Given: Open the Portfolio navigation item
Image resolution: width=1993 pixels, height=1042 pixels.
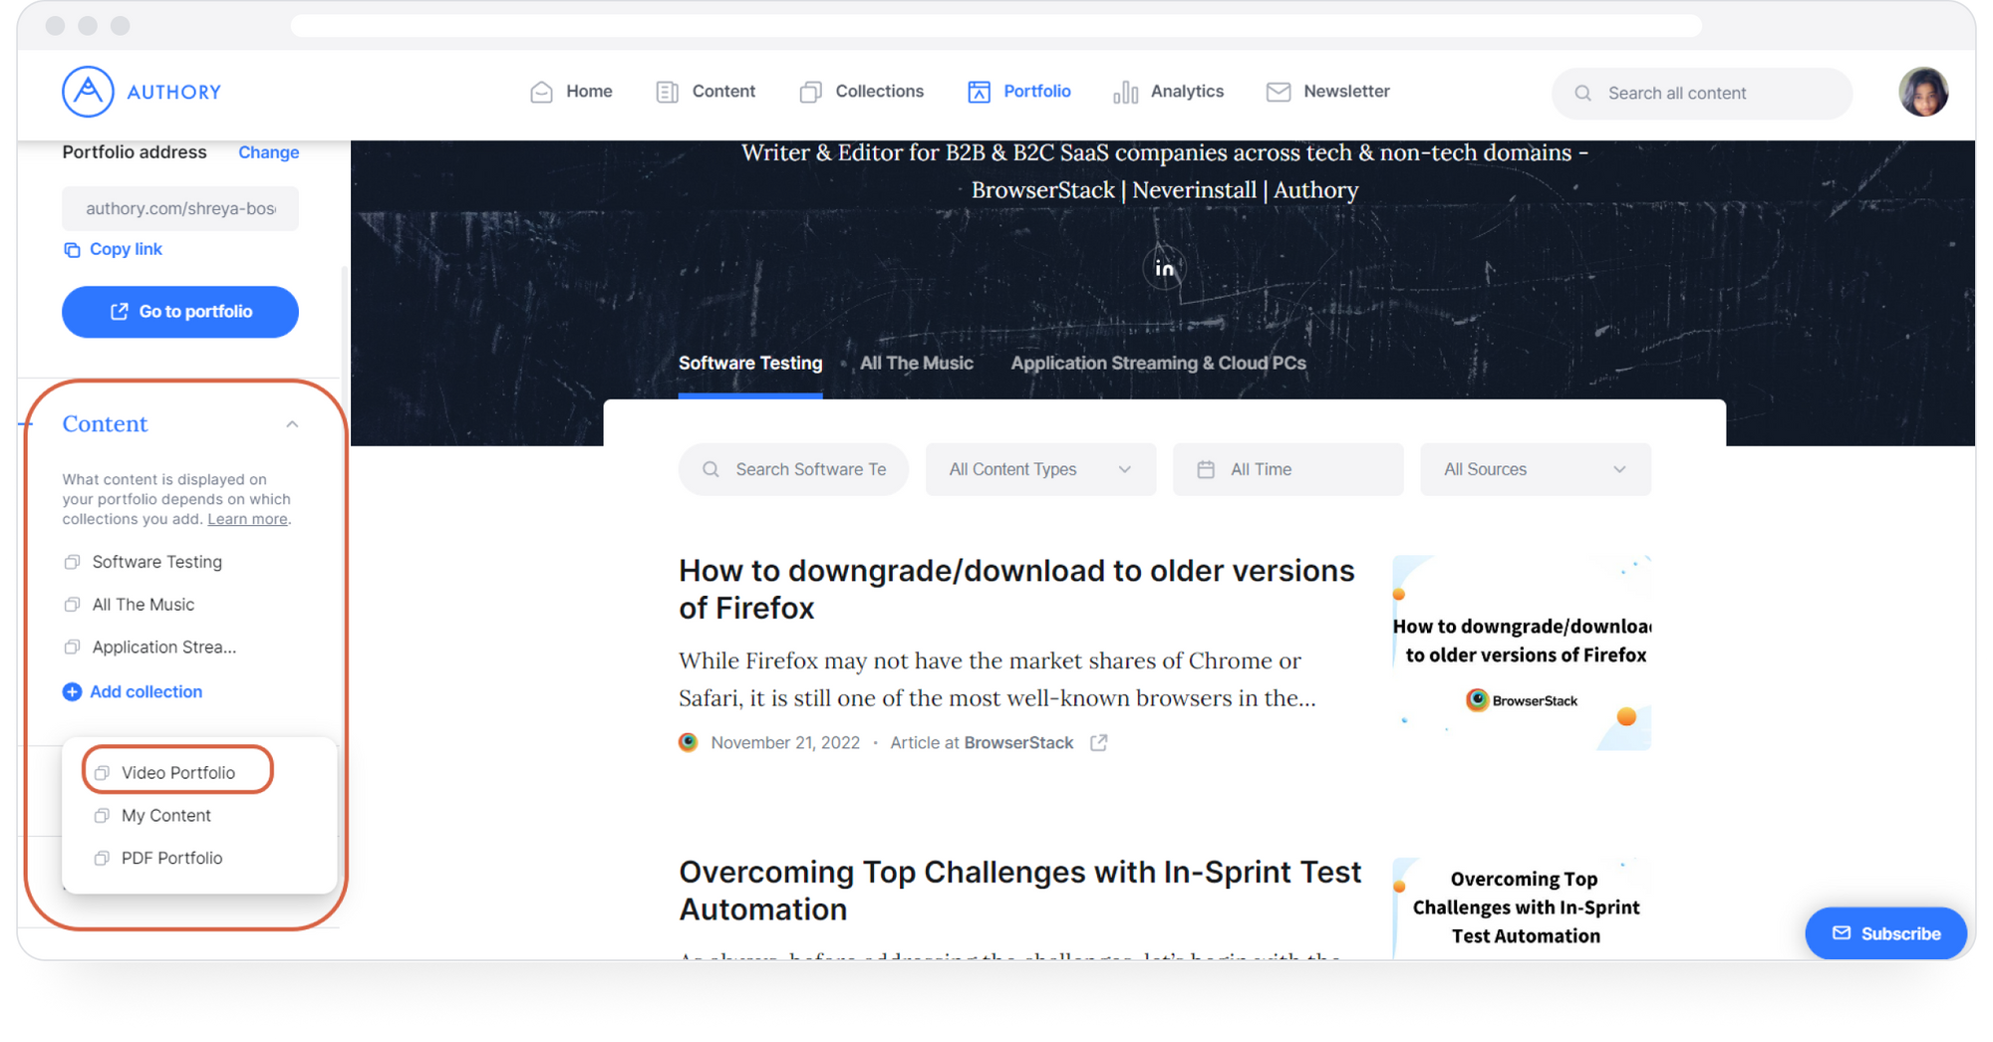Looking at the screenshot, I should tap(1018, 92).
